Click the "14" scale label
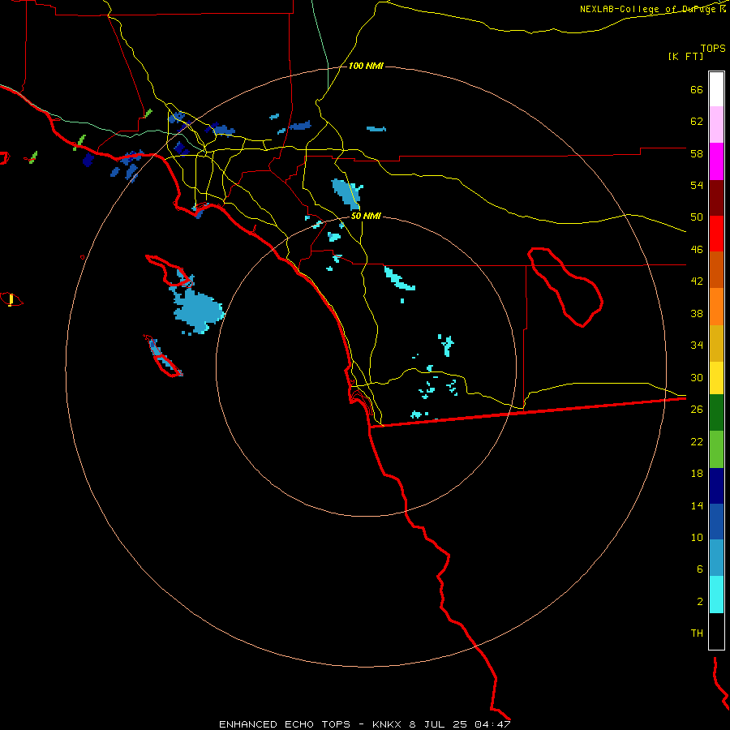The width and height of the screenshot is (730, 730). (x=697, y=505)
